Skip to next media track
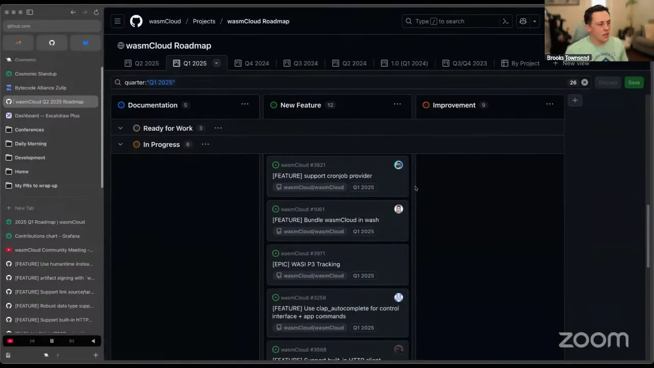654x368 pixels. click(x=72, y=341)
